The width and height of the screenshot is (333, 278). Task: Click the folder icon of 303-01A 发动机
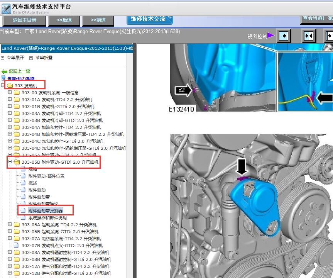(x=17, y=100)
